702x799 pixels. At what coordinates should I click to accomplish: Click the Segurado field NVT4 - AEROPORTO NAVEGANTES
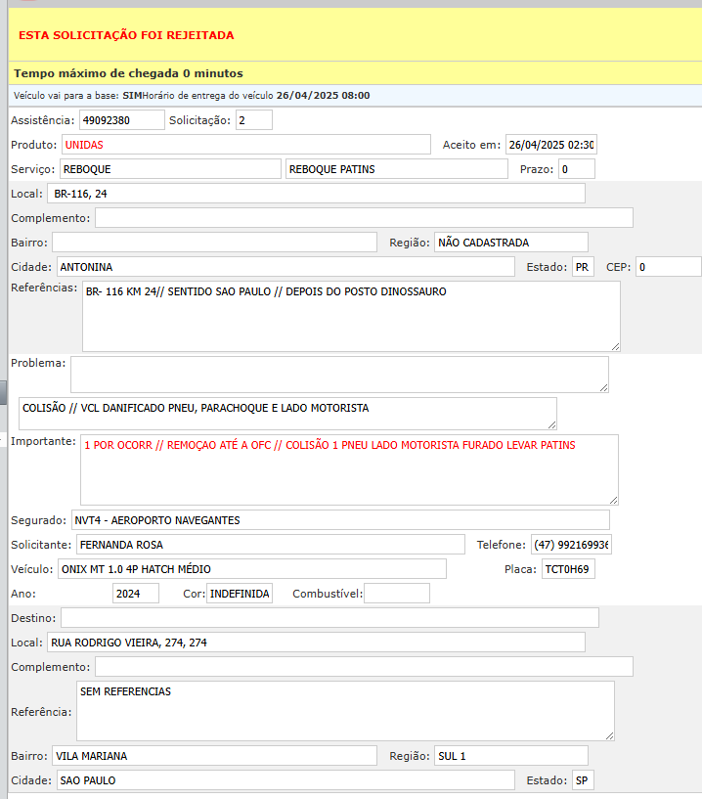[340, 520]
